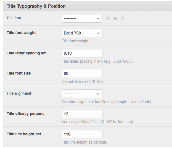This screenshot has width=172, height=148.
Task: Click the Title Typography & Position section header
Action: 36,6
